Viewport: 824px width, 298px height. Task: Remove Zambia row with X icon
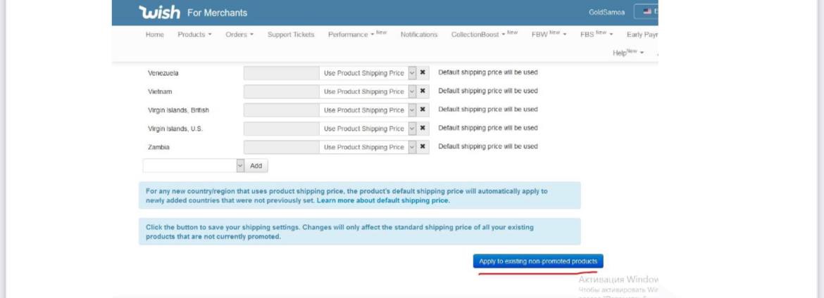pos(423,147)
